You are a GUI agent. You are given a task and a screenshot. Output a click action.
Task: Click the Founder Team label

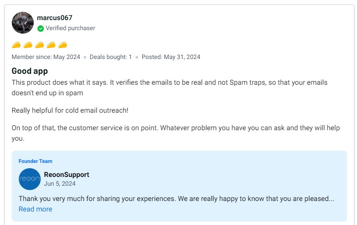tap(35, 161)
